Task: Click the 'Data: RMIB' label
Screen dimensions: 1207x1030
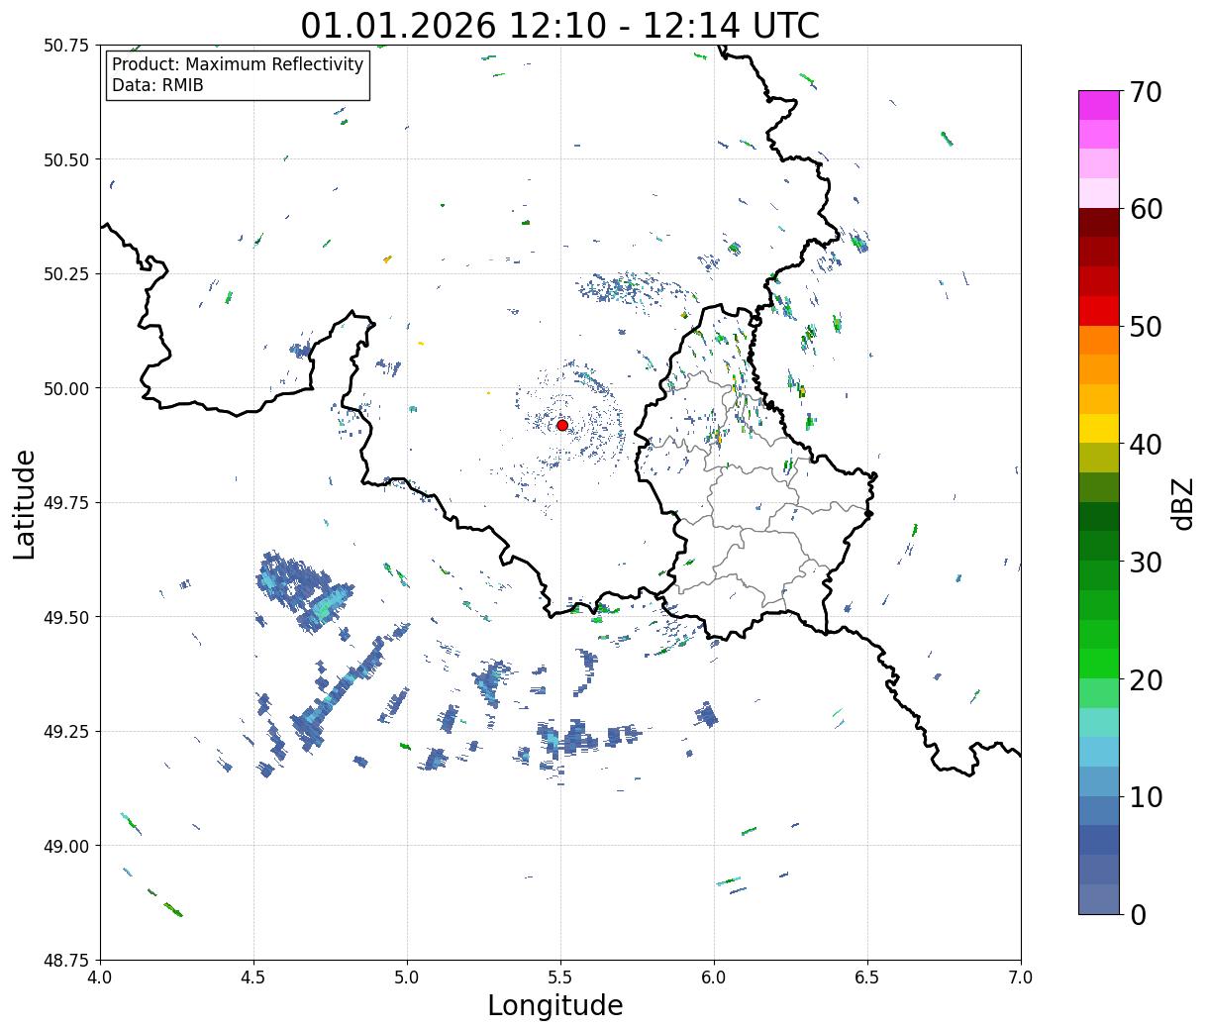Action: click(157, 85)
